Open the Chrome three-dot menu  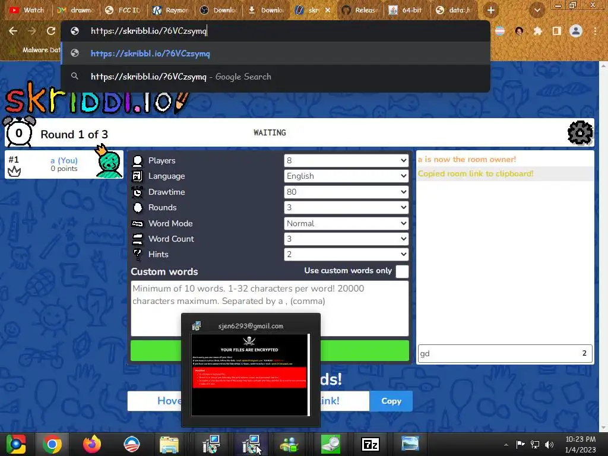coord(595,31)
